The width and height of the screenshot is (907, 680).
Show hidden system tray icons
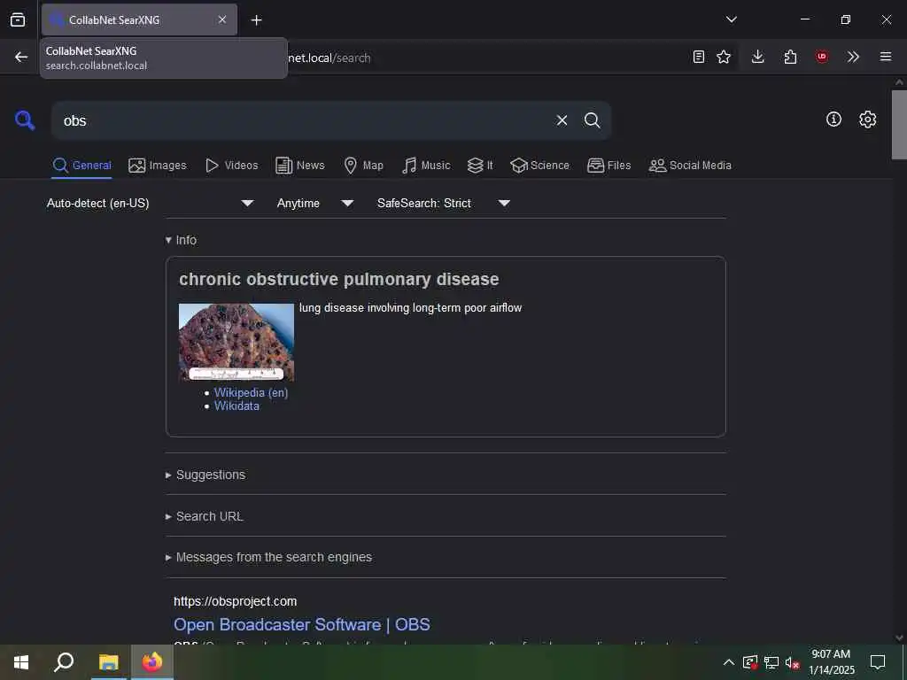click(729, 662)
